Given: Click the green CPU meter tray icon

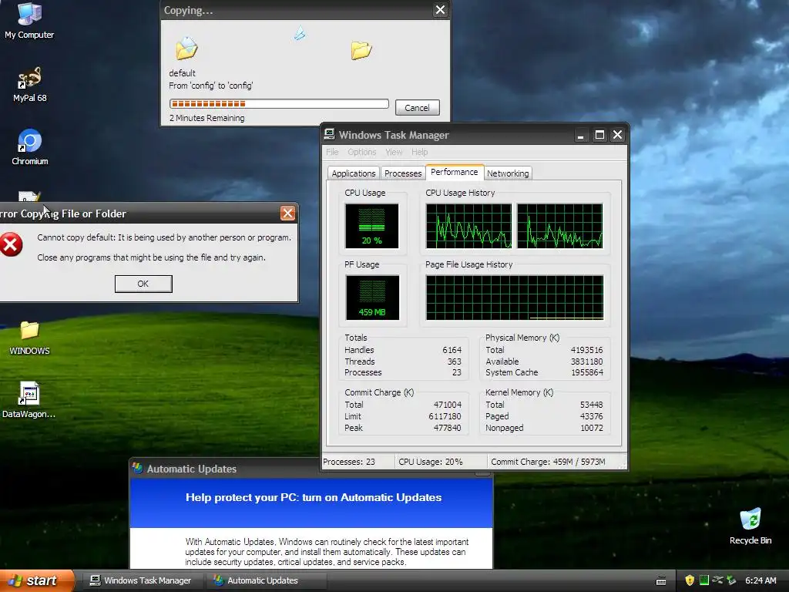Looking at the screenshot, I should pos(704,580).
